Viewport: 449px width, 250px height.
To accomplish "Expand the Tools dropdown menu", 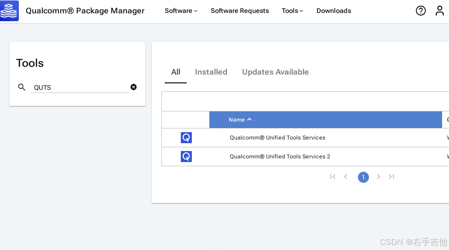I will pyautogui.click(x=293, y=11).
